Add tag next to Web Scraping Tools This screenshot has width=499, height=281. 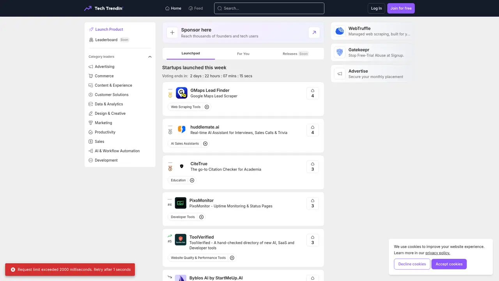pyautogui.click(x=207, y=107)
